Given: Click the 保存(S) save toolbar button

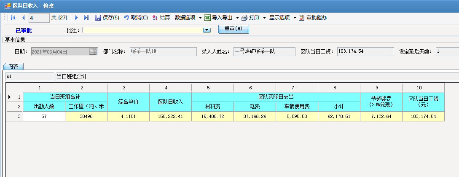Looking at the screenshot, I should [107, 18].
